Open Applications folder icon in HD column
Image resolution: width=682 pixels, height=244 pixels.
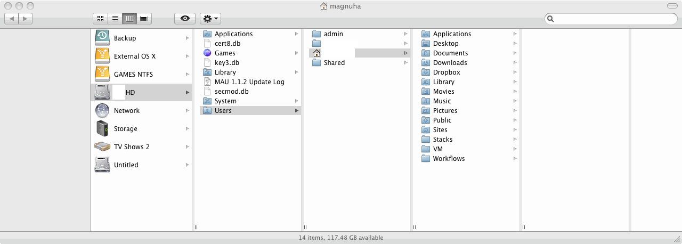pos(208,34)
